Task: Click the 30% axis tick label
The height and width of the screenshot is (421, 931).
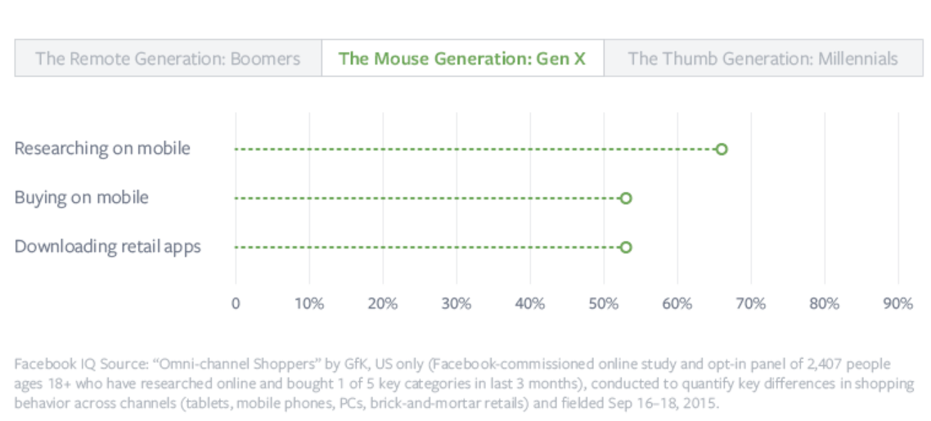Action: point(457,303)
